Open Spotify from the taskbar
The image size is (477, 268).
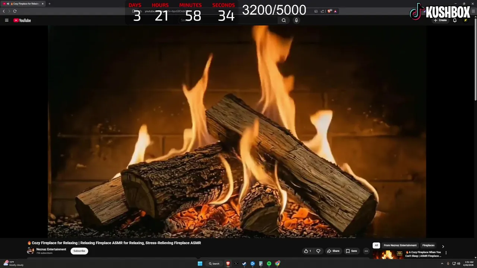[269, 264]
